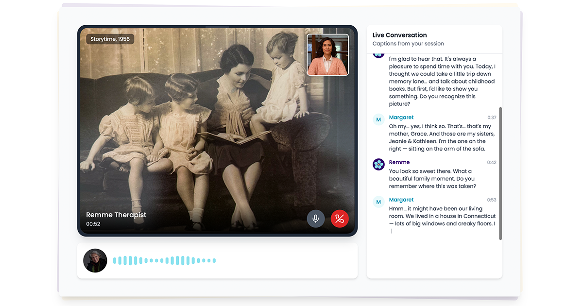
Task: End the call with the red hang-up icon
Action: point(339,219)
